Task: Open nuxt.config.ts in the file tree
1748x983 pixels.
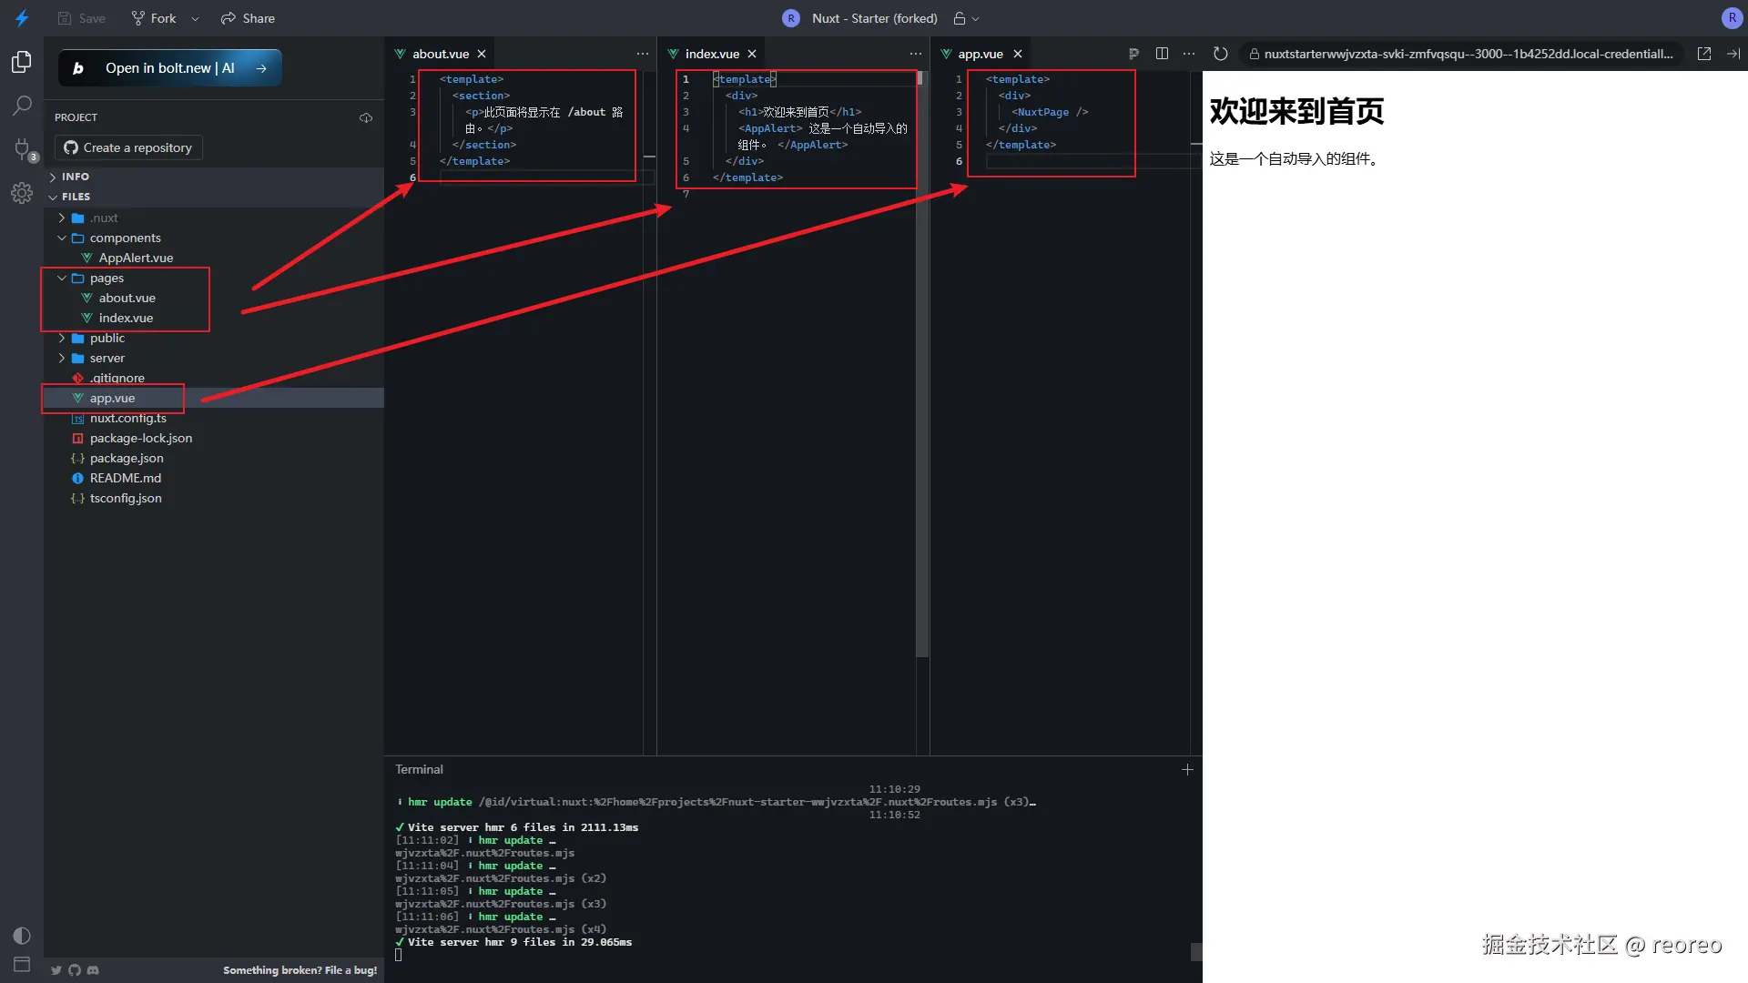Action: pyautogui.click(x=127, y=418)
